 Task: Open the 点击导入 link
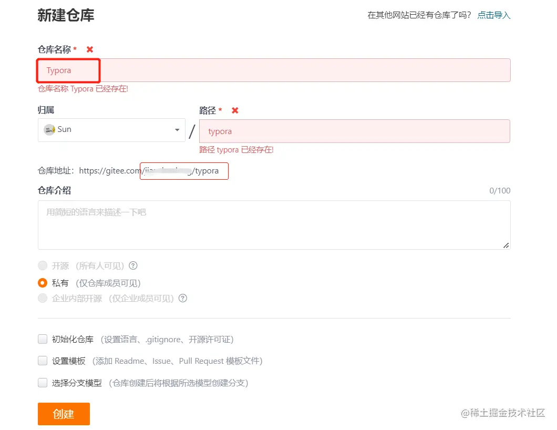point(494,15)
